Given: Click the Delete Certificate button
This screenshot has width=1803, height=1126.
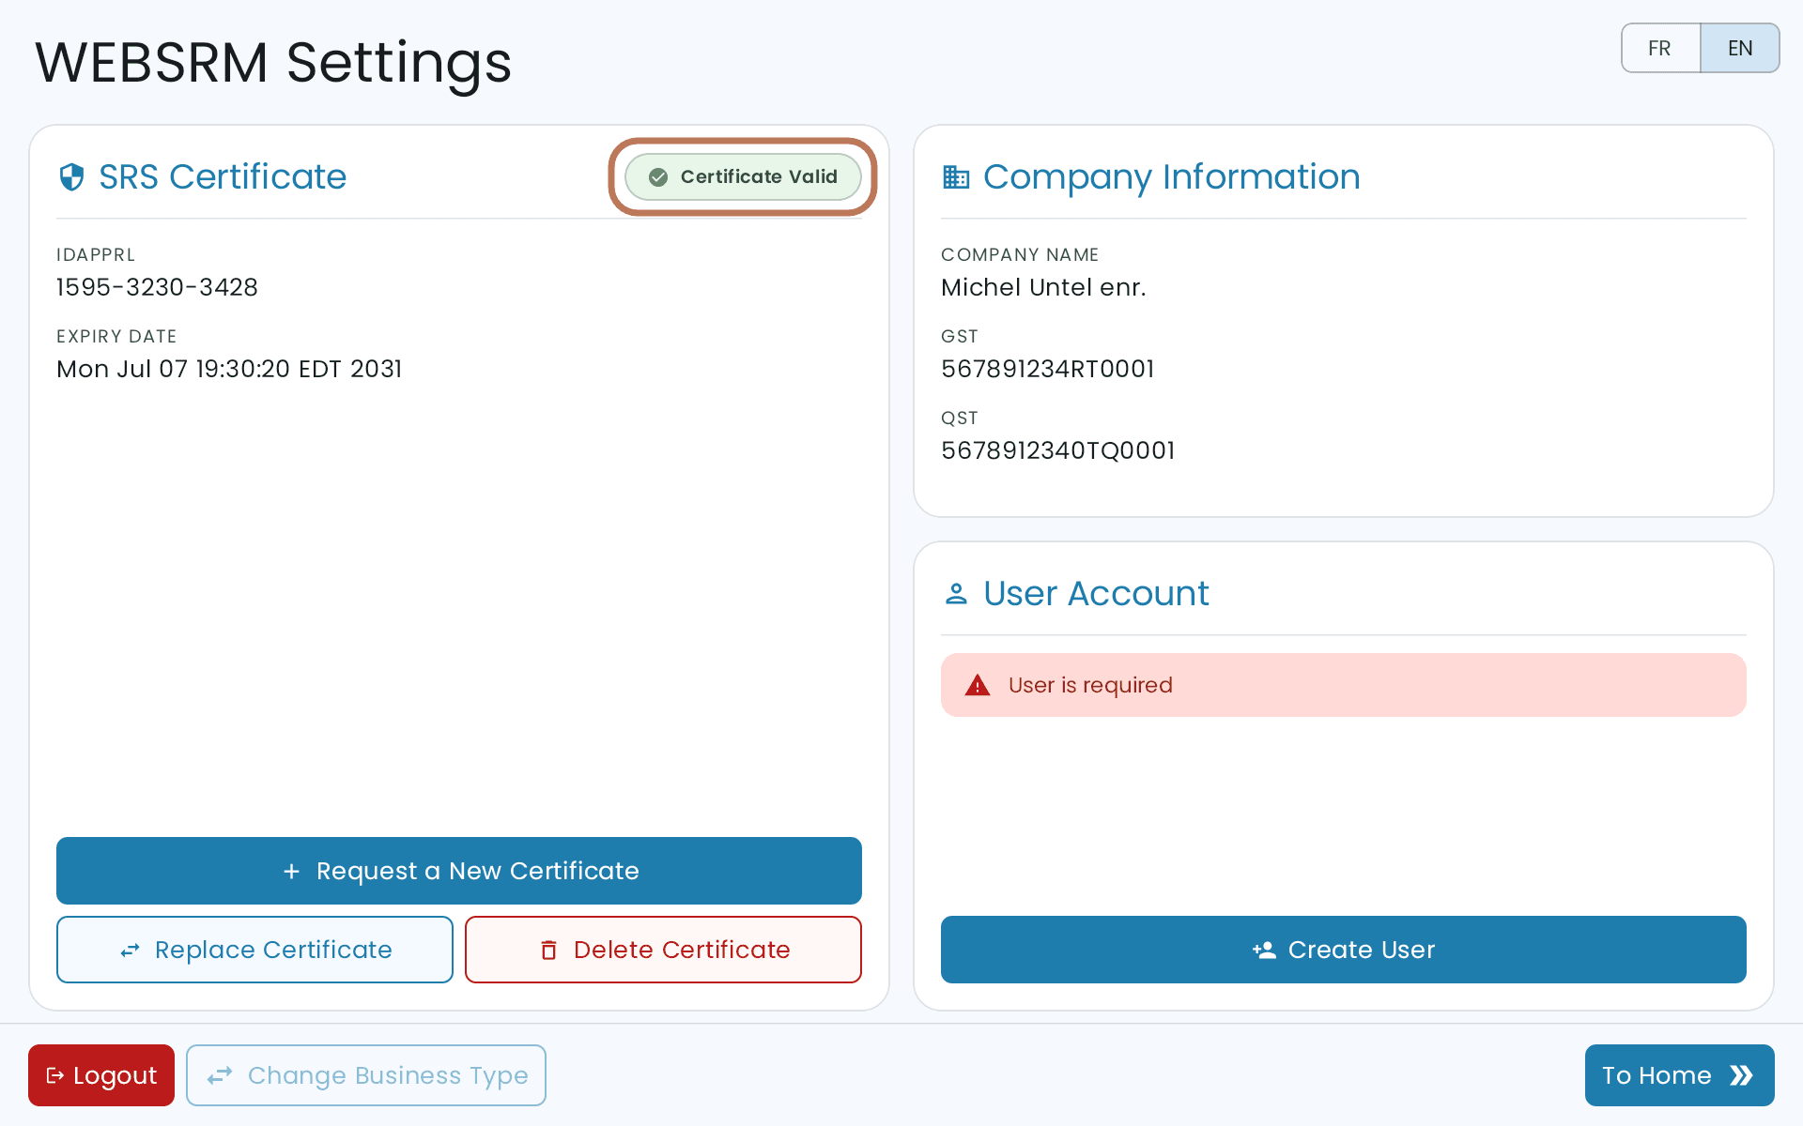Looking at the screenshot, I should click(x=663, y=950).
